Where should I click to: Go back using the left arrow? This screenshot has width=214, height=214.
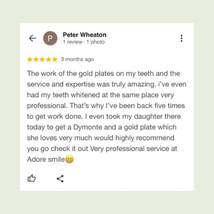(x=33, y=38)
